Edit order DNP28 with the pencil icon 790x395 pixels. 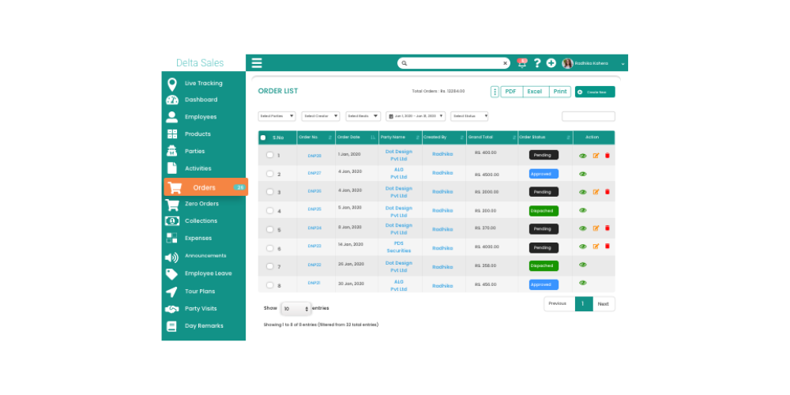coord(596,156)
